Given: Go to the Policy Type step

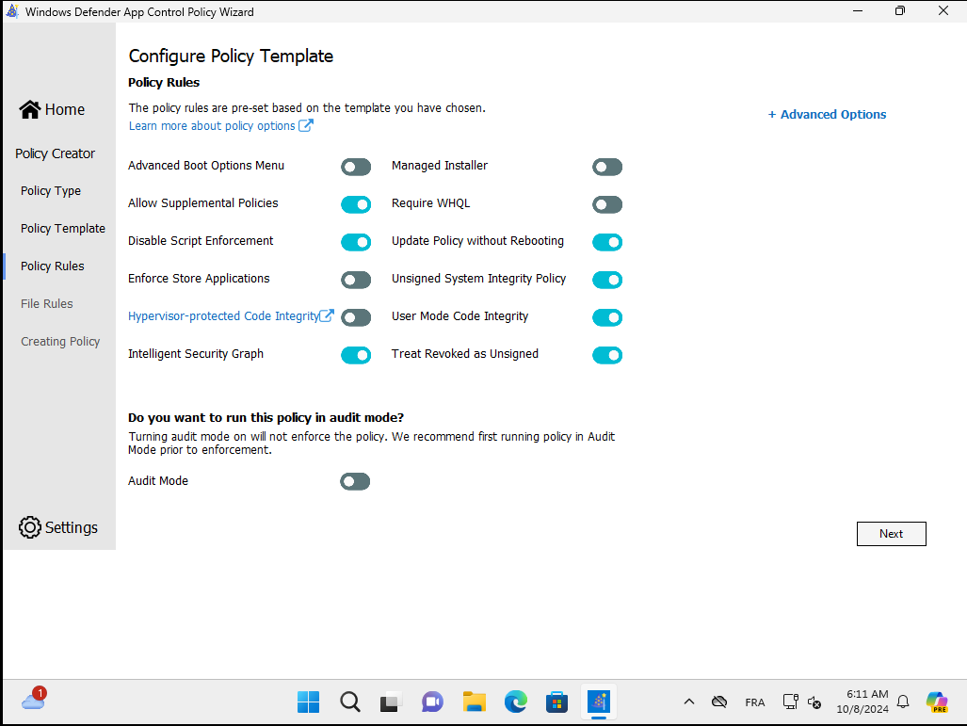Looking at the screenshot, I should point(51,191).
